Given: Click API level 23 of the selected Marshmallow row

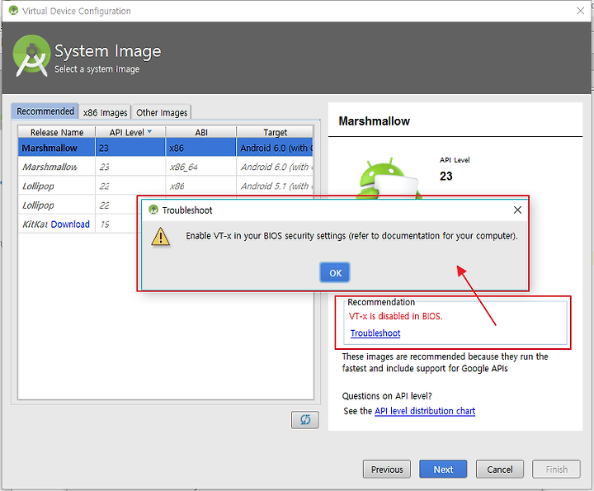Looking at the screenshot, I should [130, 148].
